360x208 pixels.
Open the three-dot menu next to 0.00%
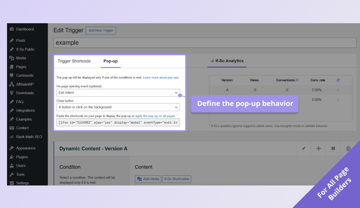338,90
